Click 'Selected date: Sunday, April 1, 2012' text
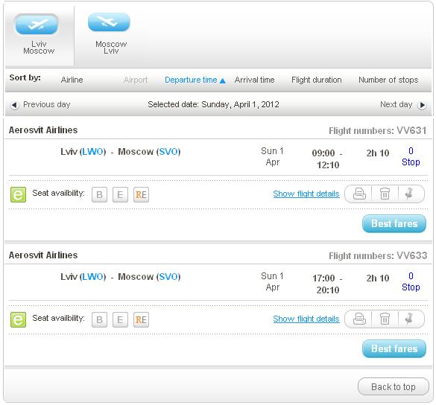The height and width of the screenshot is (405, 436). pos(213,104)
